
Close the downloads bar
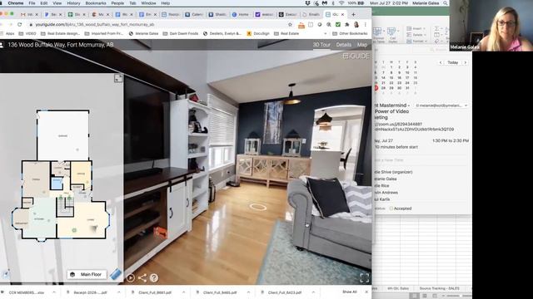point(366,292)
